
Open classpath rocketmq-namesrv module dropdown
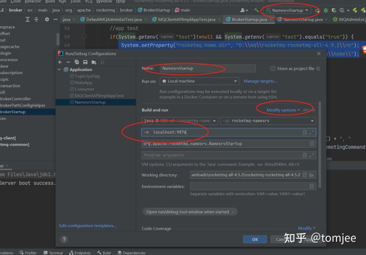click(268, 121)
